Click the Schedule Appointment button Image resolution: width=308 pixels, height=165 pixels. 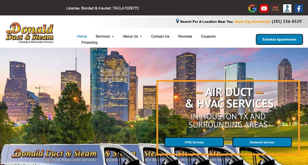click(x=279, y=39)
